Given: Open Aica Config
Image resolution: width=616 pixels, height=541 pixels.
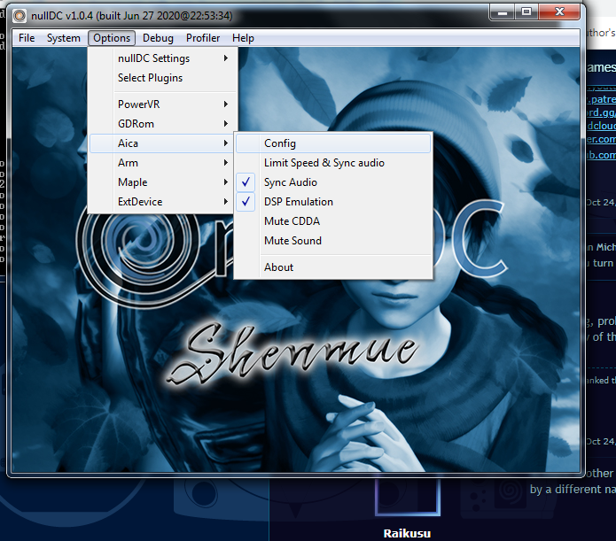Looking at the screenshot, I should [333, 143].
